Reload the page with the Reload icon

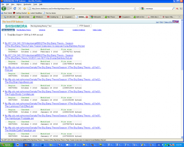pyautogui.click(x=15, y=9)
